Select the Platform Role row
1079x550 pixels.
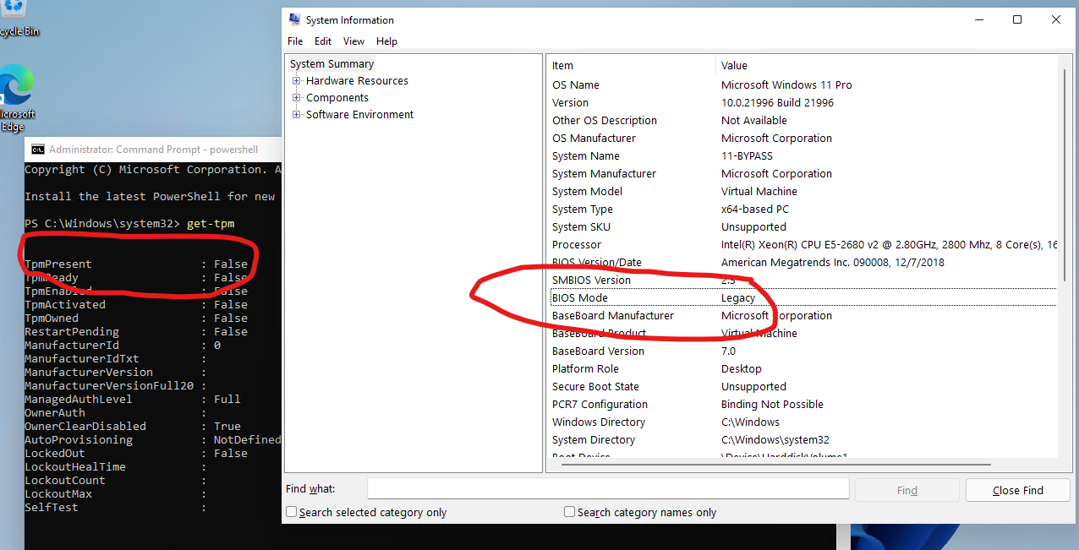(x=802, y=369)
